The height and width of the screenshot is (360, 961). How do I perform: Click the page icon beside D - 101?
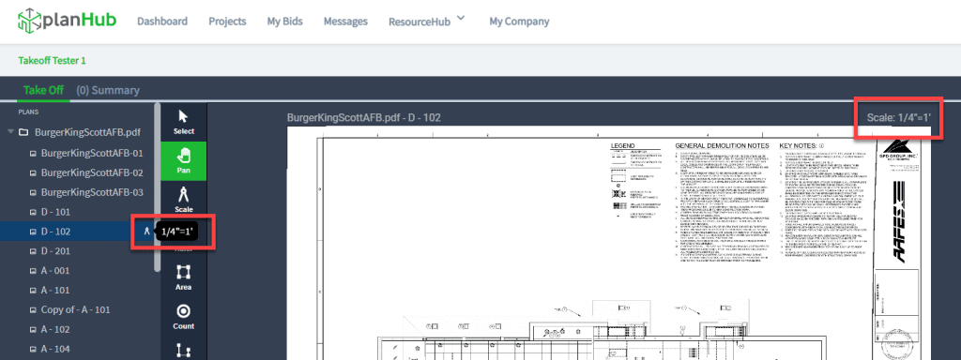point(34,213)
